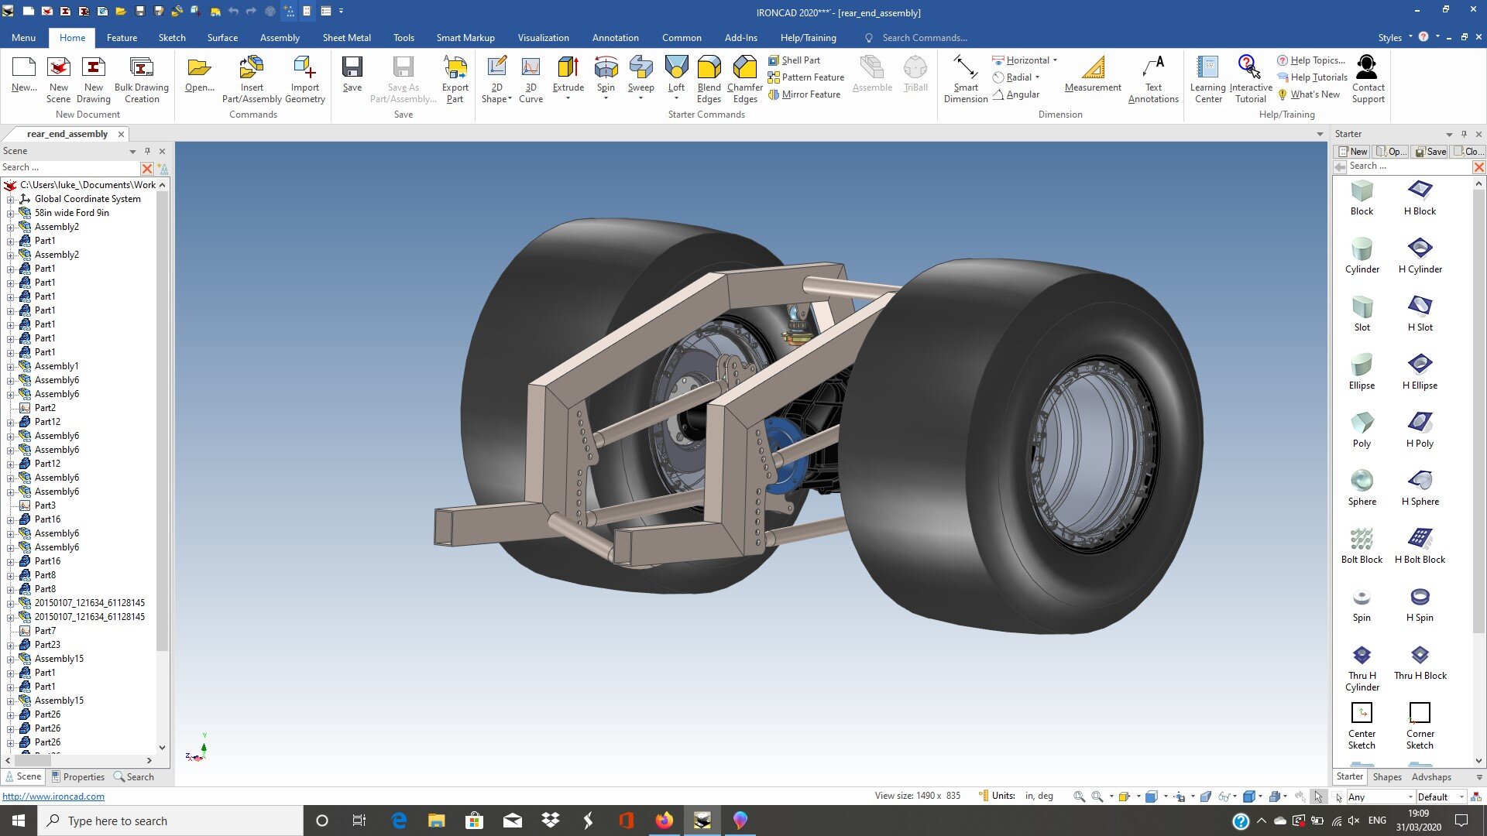
Task: Switch to the Properties panel tab
Action: click(77, 776)
